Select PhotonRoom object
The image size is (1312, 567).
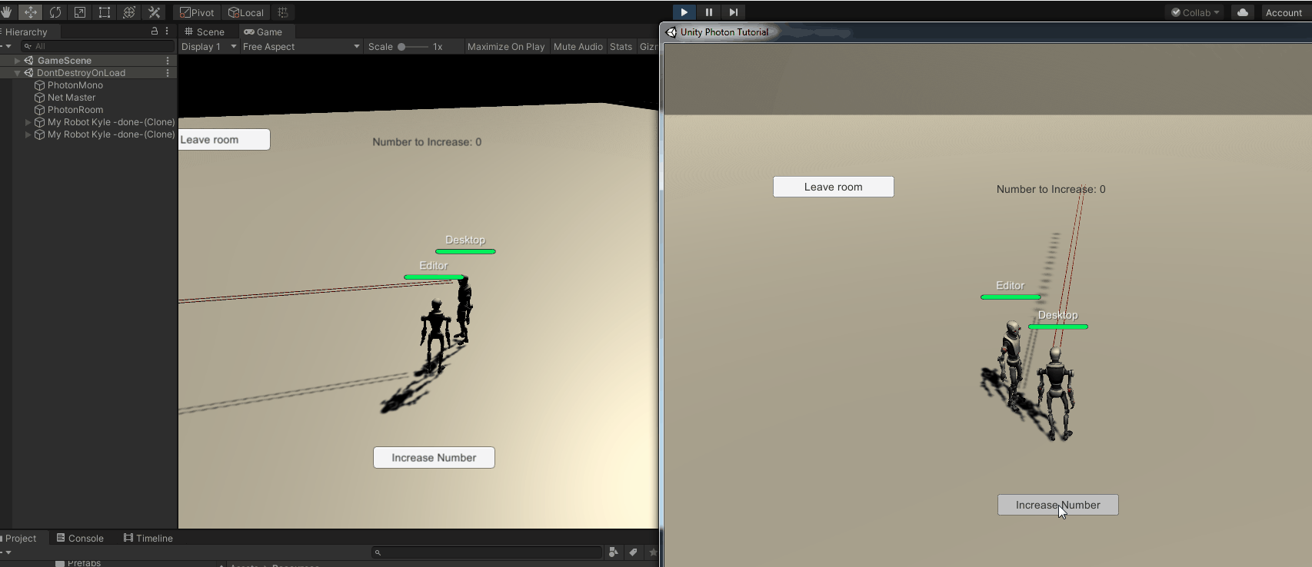click(x=75, y=110)
